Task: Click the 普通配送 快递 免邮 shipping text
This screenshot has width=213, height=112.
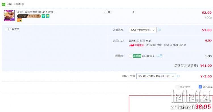Action: [x=140, y=41]
